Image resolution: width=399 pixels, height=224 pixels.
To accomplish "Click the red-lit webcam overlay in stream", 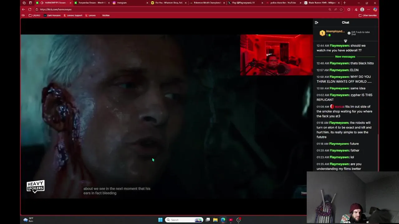I will click(x=276, y=55).
